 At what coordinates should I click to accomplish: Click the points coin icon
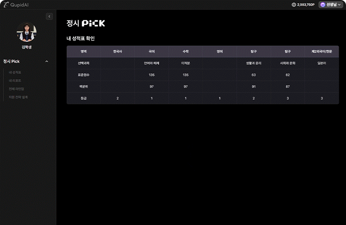coord(294,4)
